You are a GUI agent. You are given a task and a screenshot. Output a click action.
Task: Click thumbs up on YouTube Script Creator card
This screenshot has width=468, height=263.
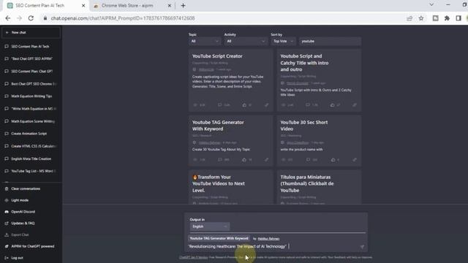(244, 105)
